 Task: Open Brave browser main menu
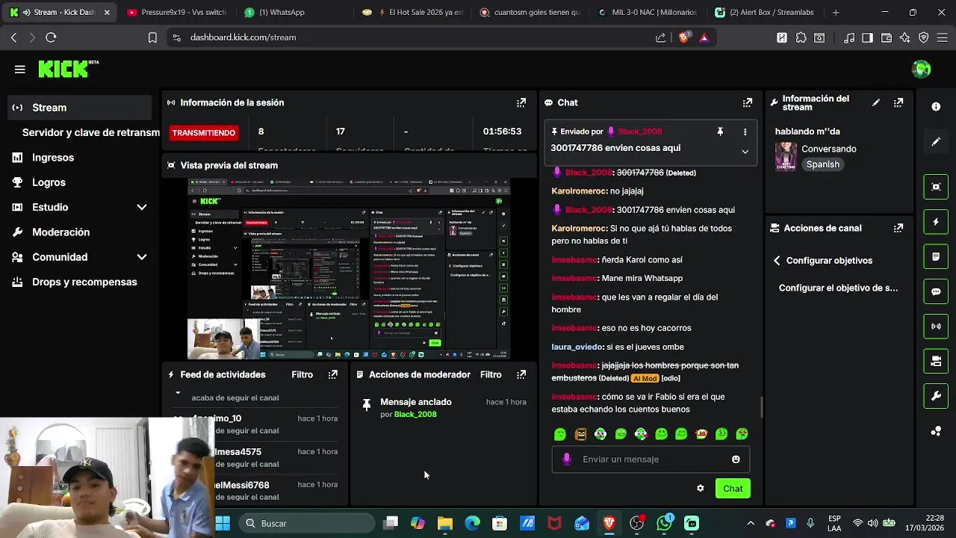point(943,37)
